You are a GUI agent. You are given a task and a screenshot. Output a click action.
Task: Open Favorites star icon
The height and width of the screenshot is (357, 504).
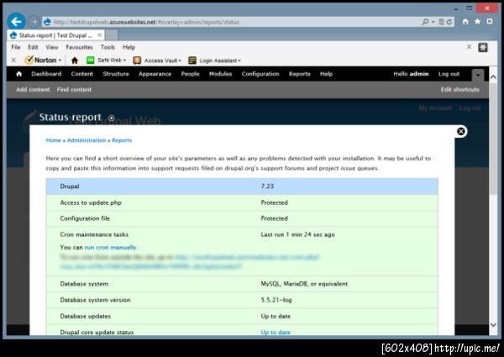point(478,22)
